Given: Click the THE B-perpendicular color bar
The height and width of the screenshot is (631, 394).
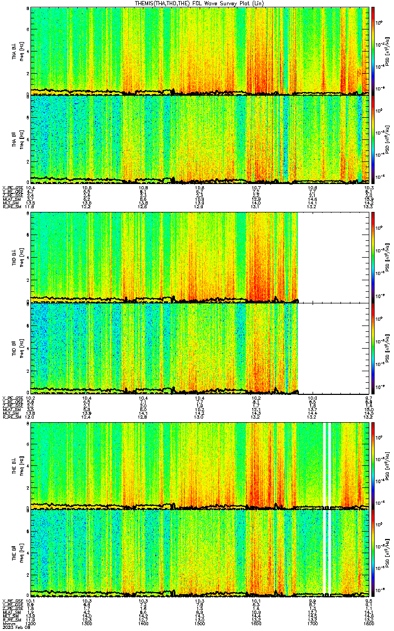Looking at the screenshot, I should [x=373, y=465].
